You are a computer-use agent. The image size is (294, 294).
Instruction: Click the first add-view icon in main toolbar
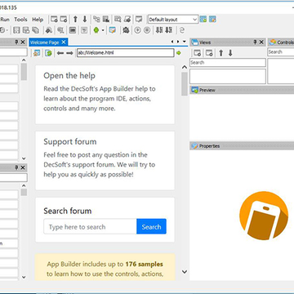54,20
